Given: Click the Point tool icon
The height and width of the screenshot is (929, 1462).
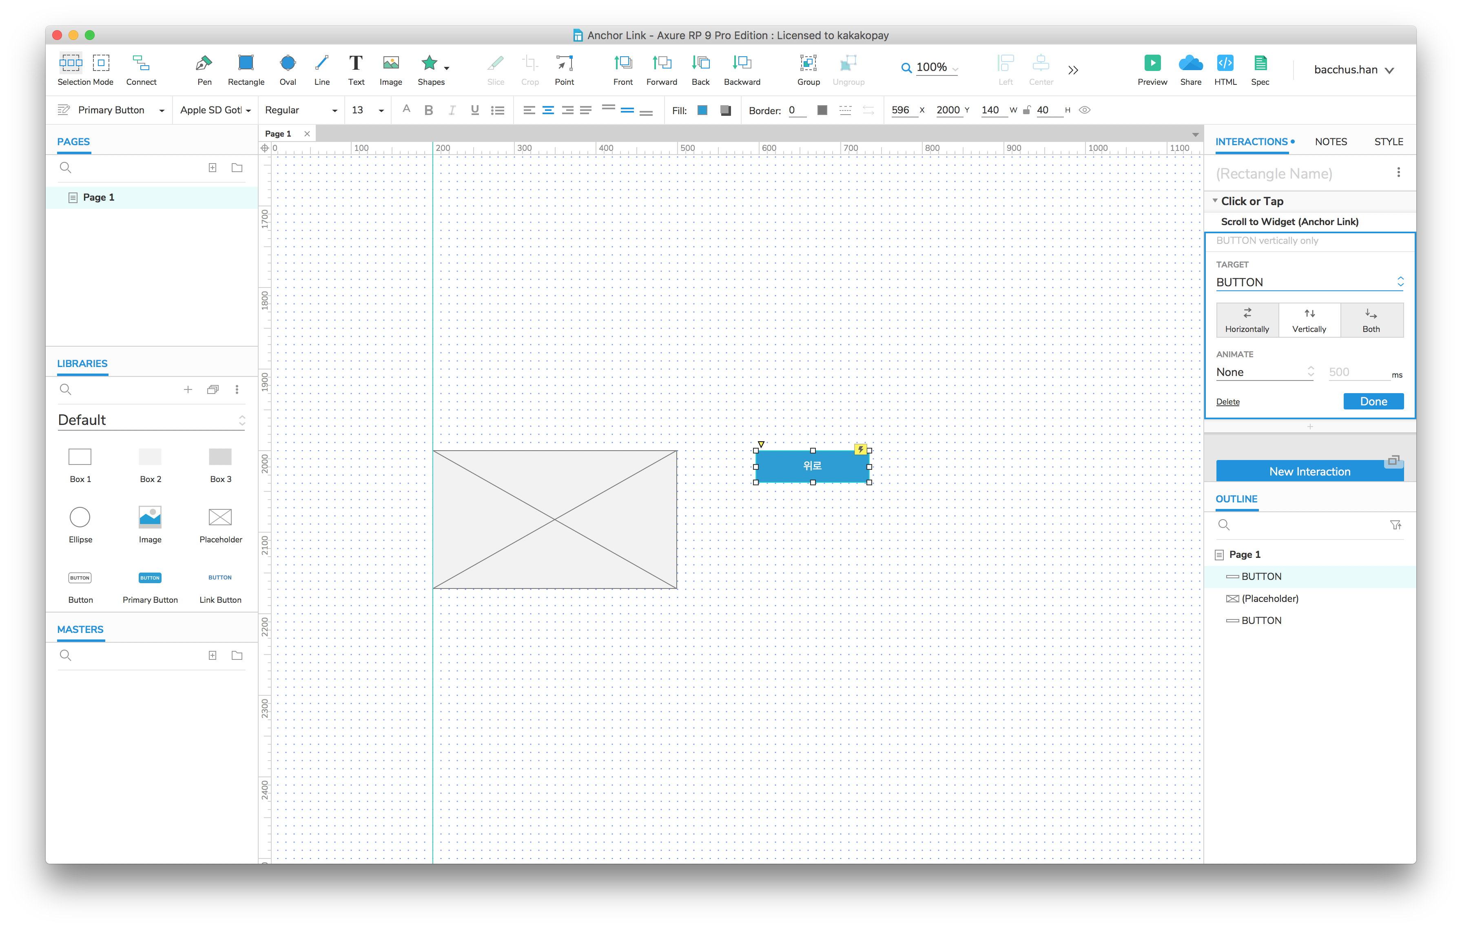Looking at the screenshot, I should pos(564,63).
